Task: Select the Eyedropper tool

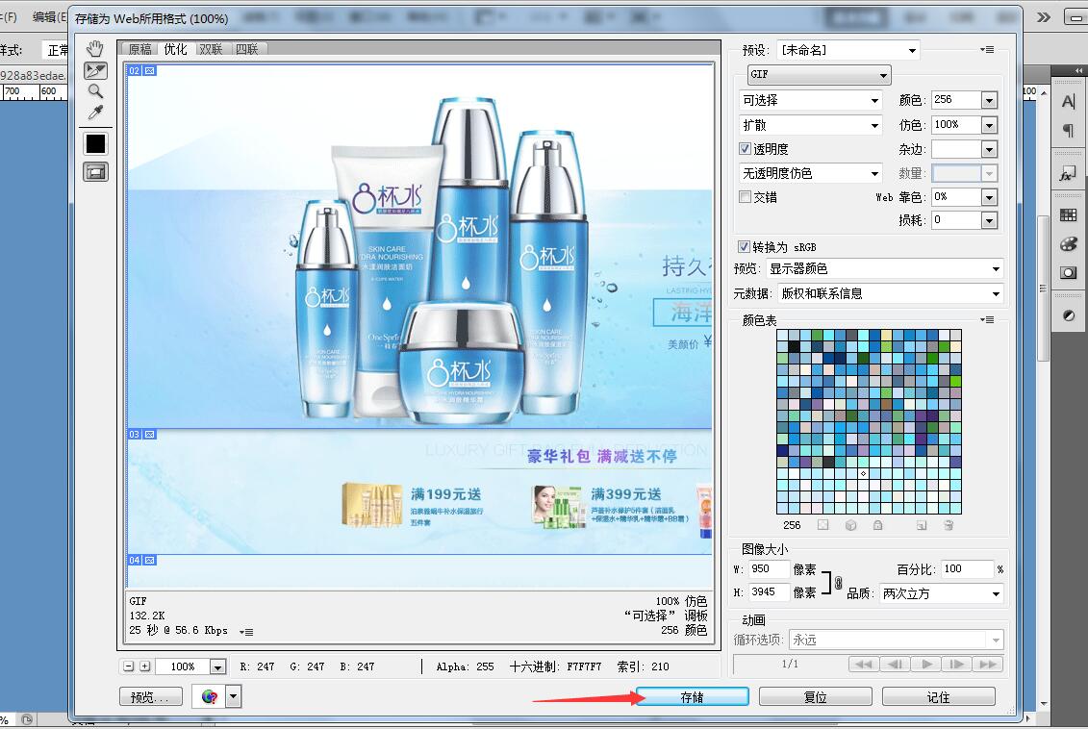Action: 95,113
